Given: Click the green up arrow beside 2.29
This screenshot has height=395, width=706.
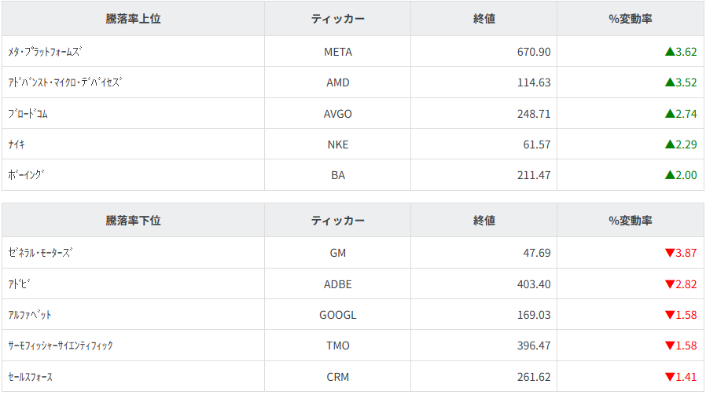Looking at the screenshot, I should (670, 144).
